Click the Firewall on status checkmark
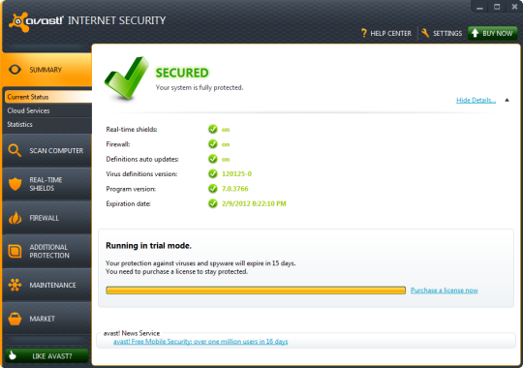The image size is (523, 368). pos(213,144)
